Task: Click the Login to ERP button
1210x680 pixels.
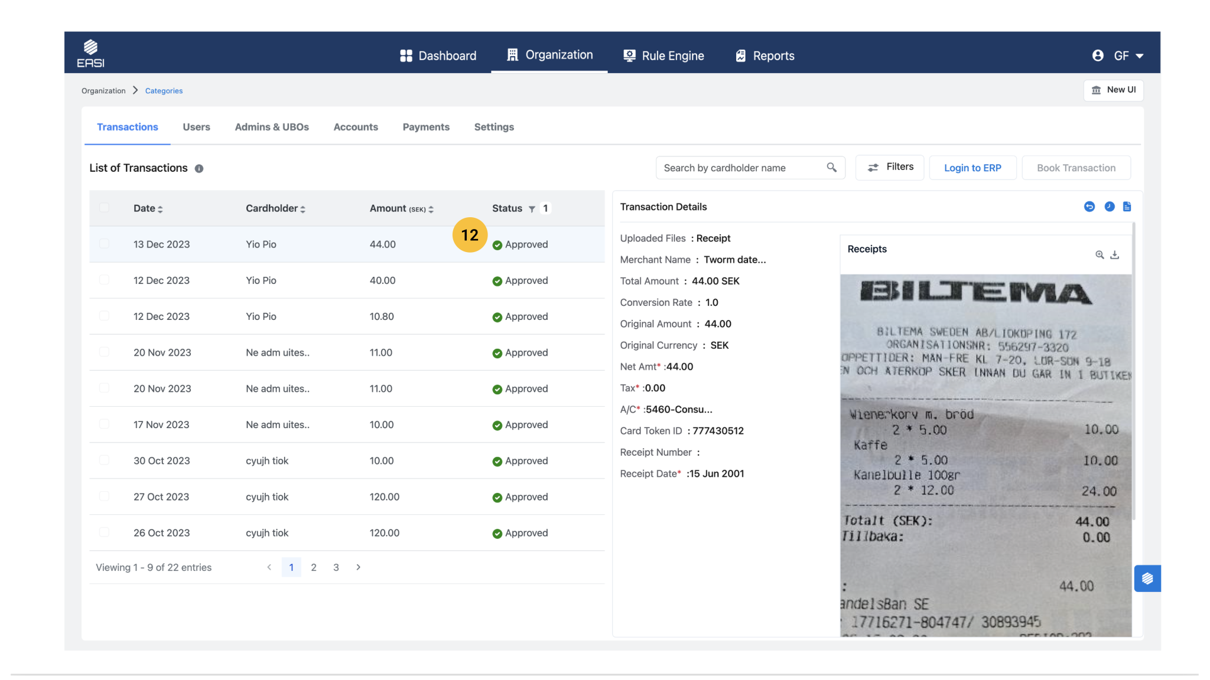Action: (972, 168)
